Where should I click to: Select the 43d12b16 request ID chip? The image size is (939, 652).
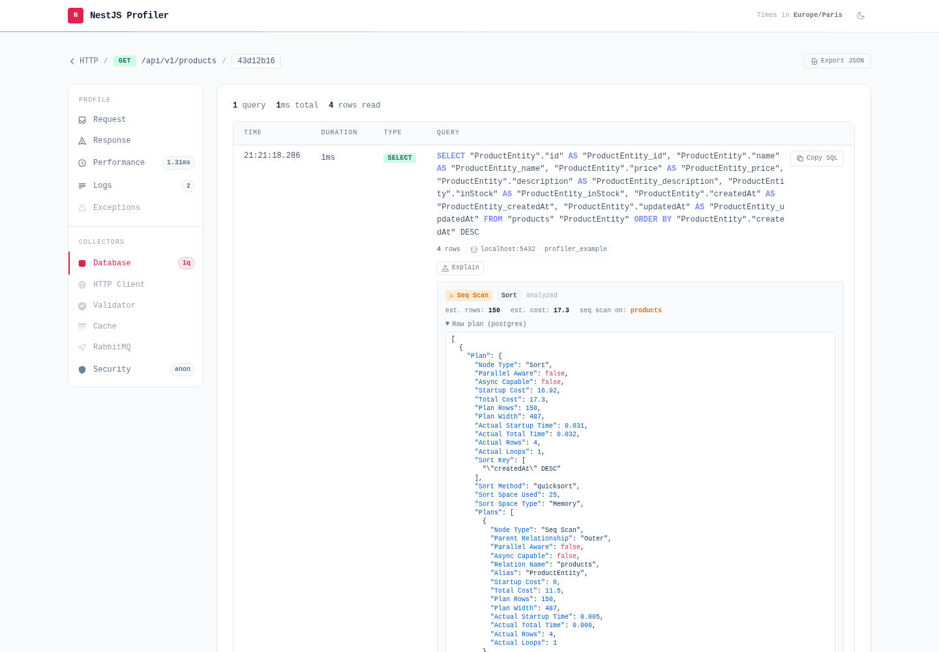pyautogui.click(x=256, y=61)
